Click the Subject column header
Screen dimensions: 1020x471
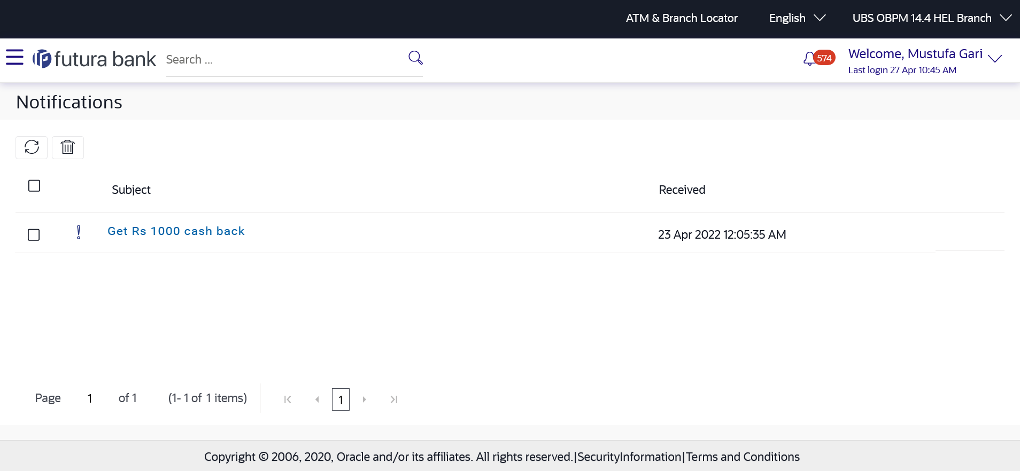click(x=131, y=190)
